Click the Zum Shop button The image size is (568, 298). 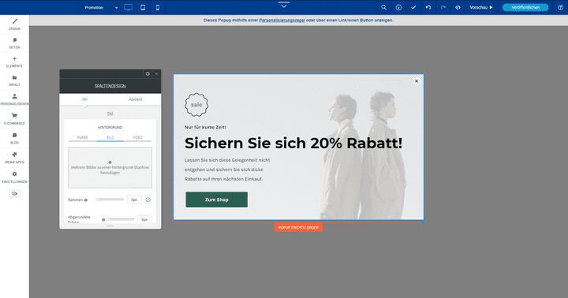[217, 199]
